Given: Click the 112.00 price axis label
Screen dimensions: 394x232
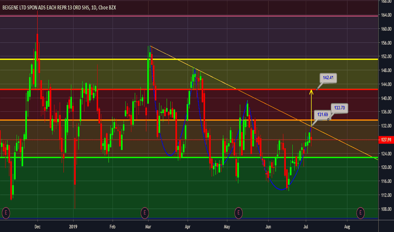Looking at the screenshot, I should click(x=386, y=195).
